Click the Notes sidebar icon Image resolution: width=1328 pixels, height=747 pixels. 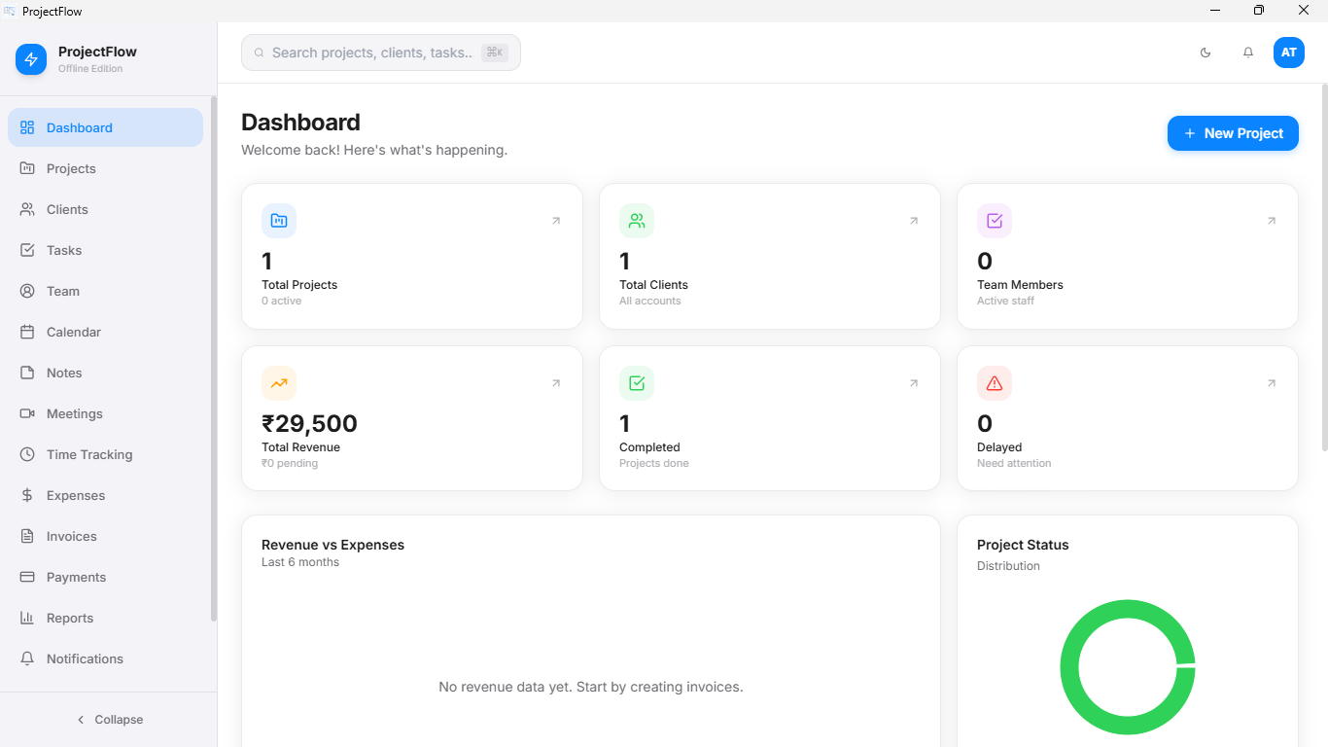pyautogui.click(x=27, y=373)
